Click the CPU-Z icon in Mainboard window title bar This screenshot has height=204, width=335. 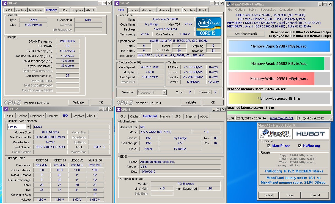pyautogui.click(x=119, y=109)
